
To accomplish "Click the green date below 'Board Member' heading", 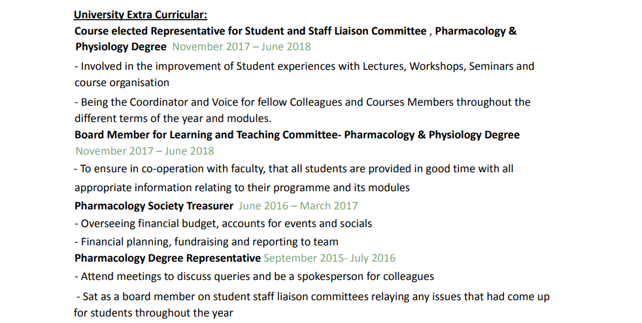I will 144,151.
